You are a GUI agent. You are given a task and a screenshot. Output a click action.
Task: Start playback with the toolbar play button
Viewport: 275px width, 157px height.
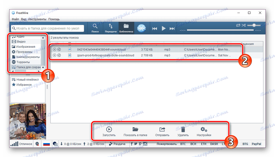(164, 28)
